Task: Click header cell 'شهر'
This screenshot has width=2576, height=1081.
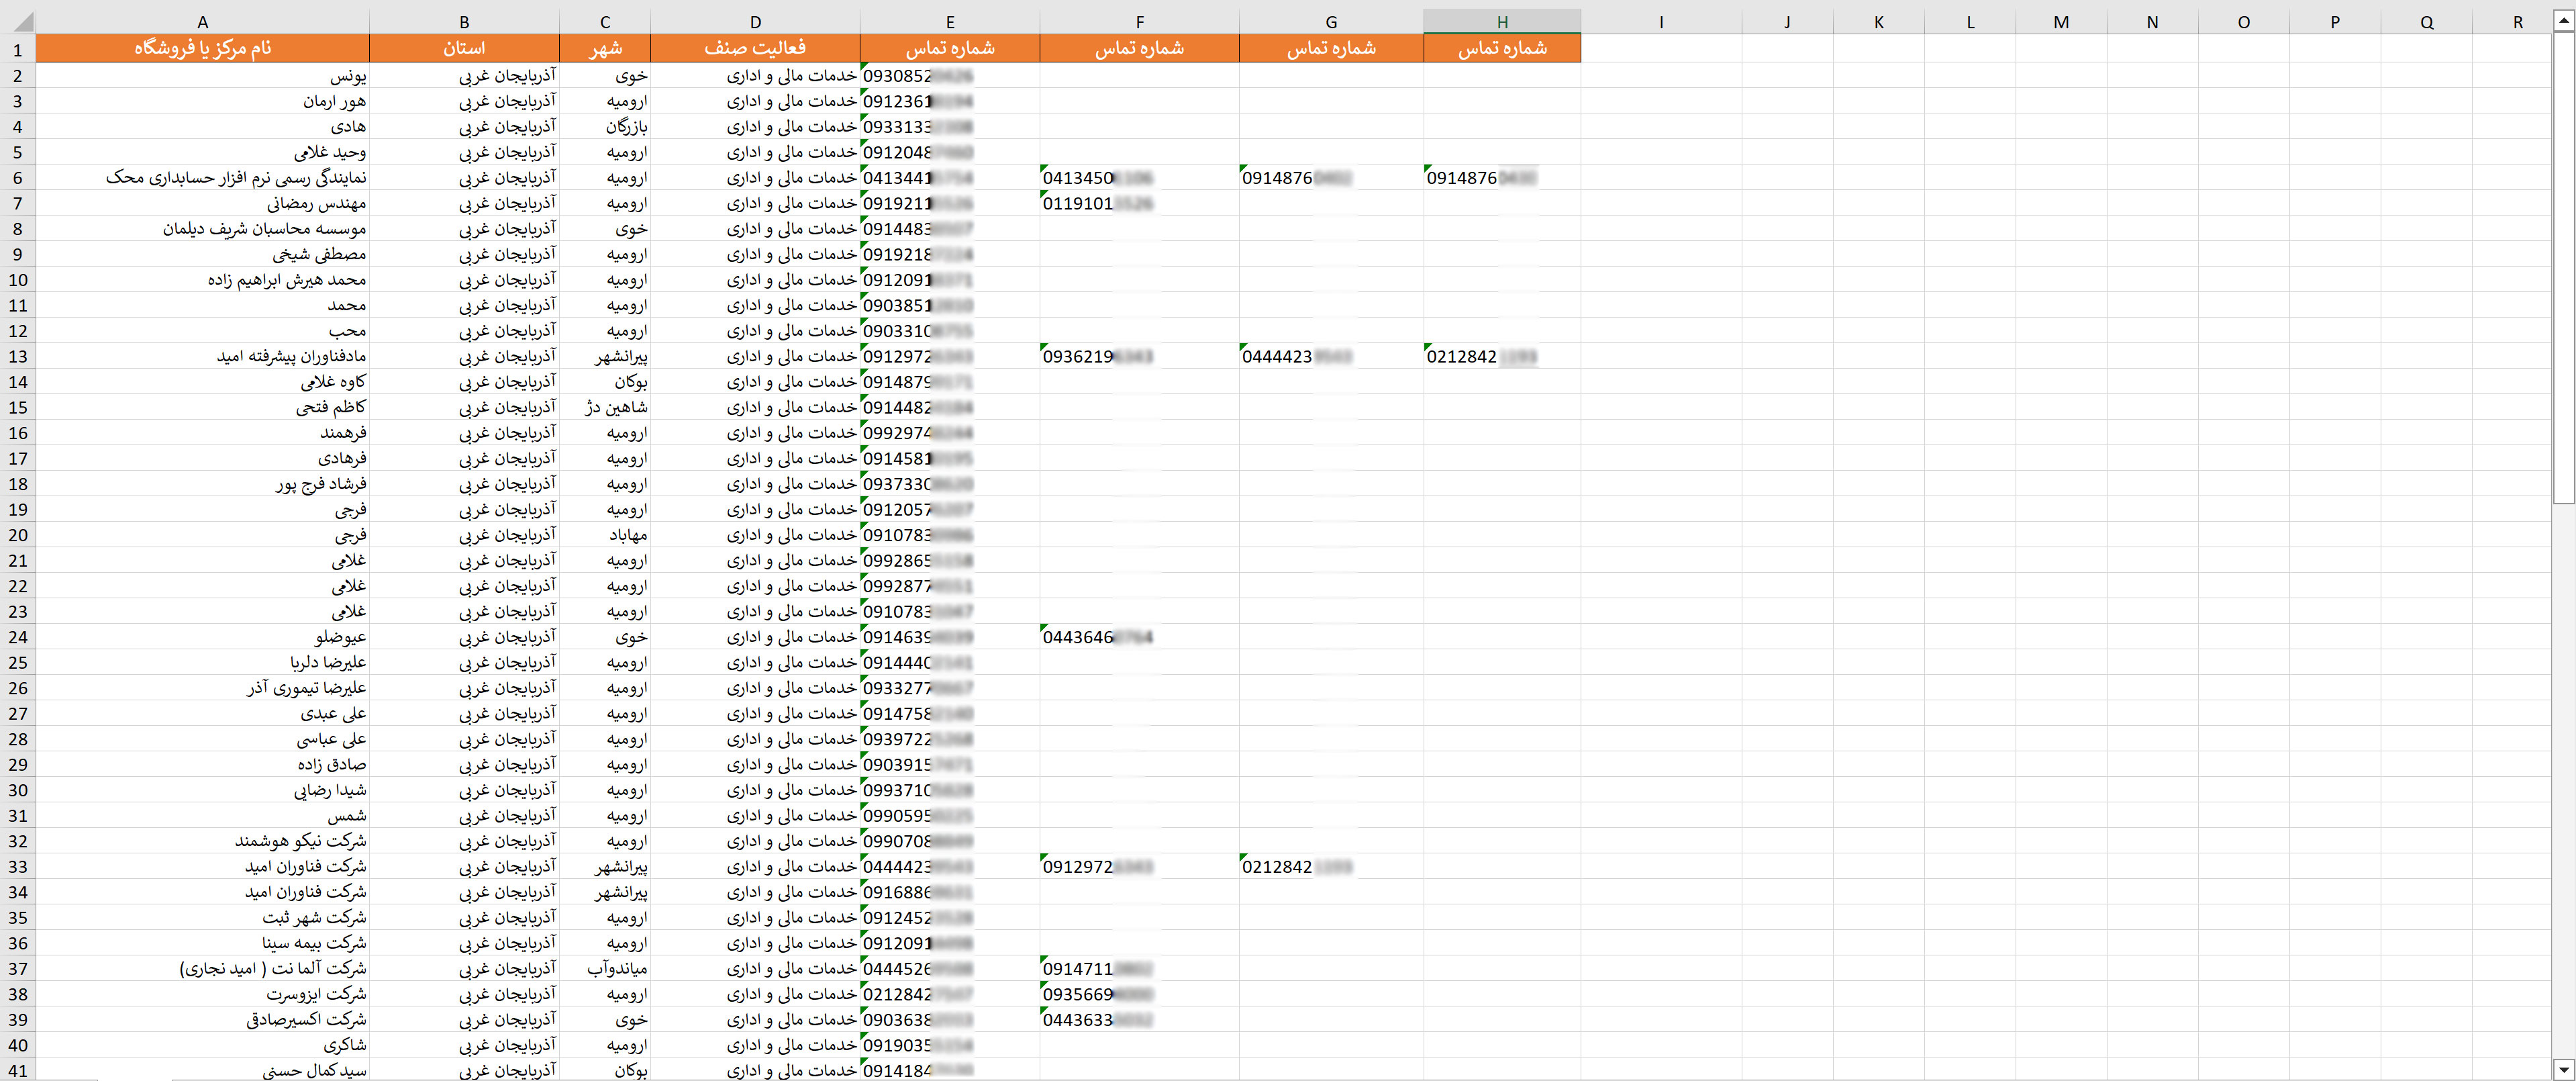Action: point(605,48)
